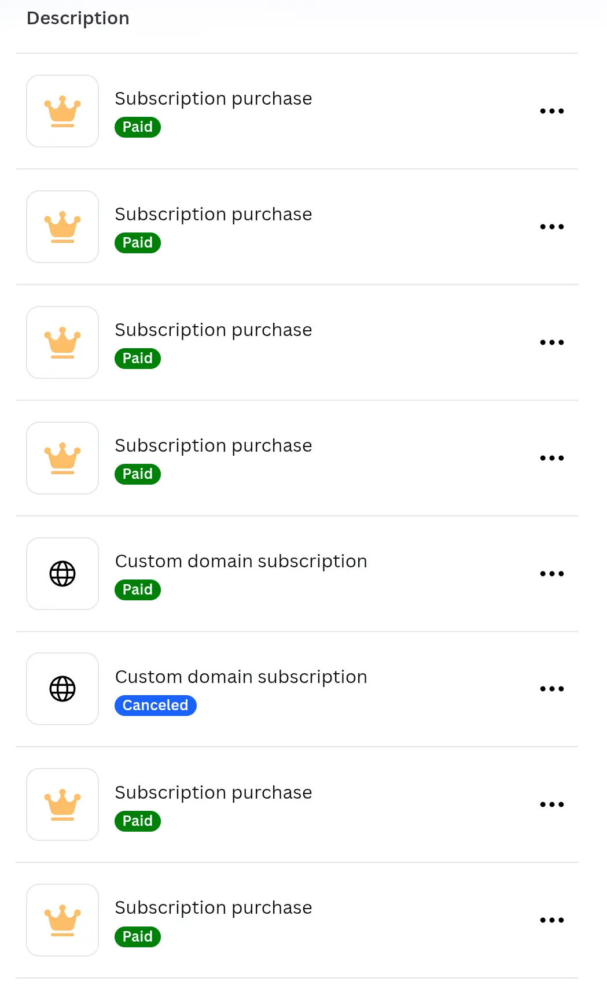Click the crown icon of the third subscription purchase
This screenshot has height=993, width=607.
62,342
